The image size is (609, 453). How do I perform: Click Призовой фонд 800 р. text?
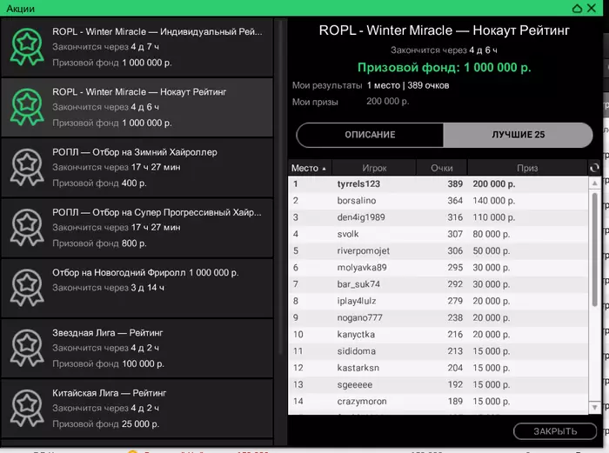99,243
